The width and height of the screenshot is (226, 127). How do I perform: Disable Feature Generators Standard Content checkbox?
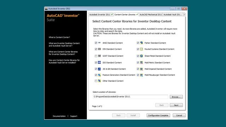coord(96,75)
